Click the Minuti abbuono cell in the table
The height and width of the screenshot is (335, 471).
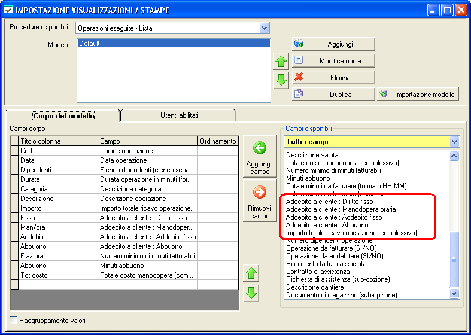click(148, 266)
